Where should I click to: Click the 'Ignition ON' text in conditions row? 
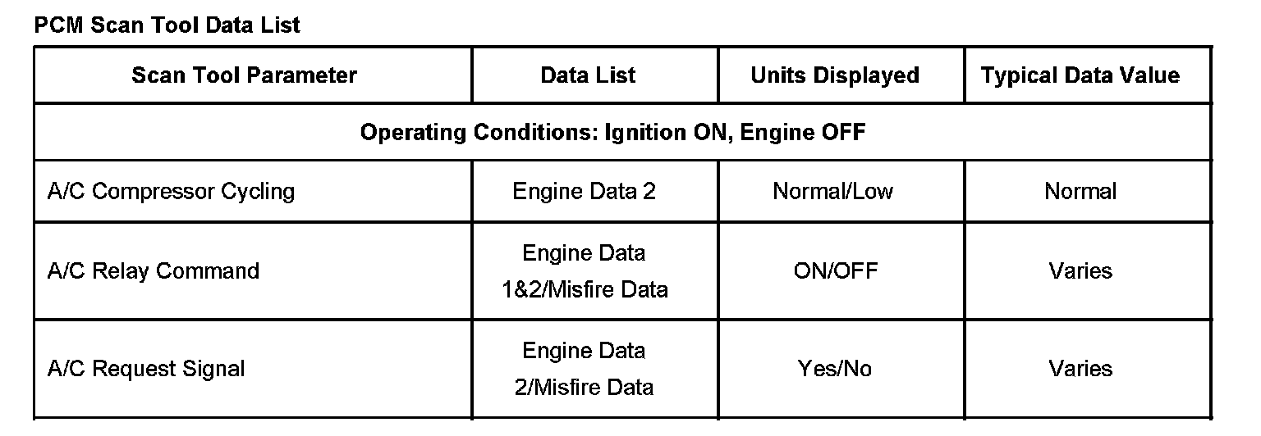coord(664,132)
